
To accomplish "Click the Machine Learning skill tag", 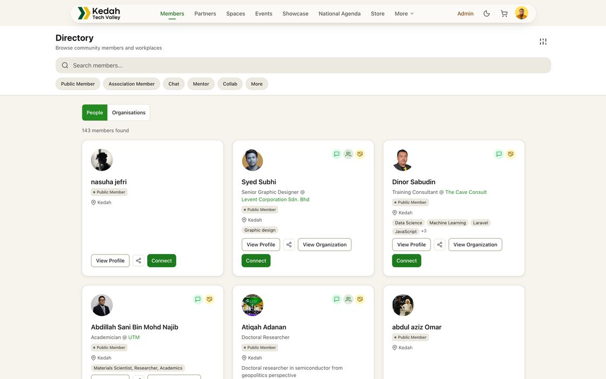I will coord(447,223).
